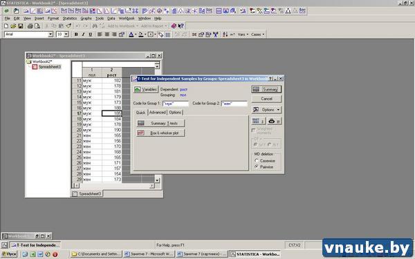Click the Open file folder icon
The width and height of the screenshot is (415, 259).
click(13, 26)
